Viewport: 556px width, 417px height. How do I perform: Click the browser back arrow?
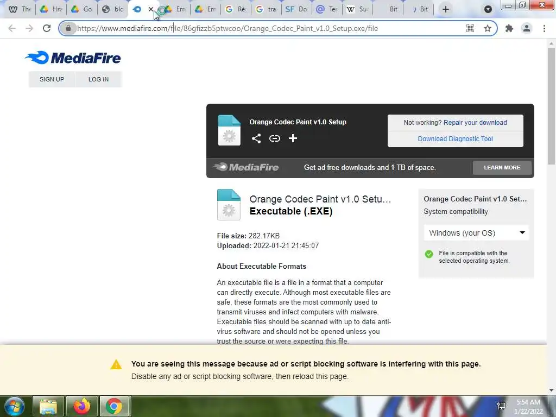click(x=12, y=28)
